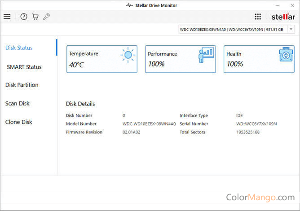
Task: Click the Firmware Revision label
Action: 84,132
